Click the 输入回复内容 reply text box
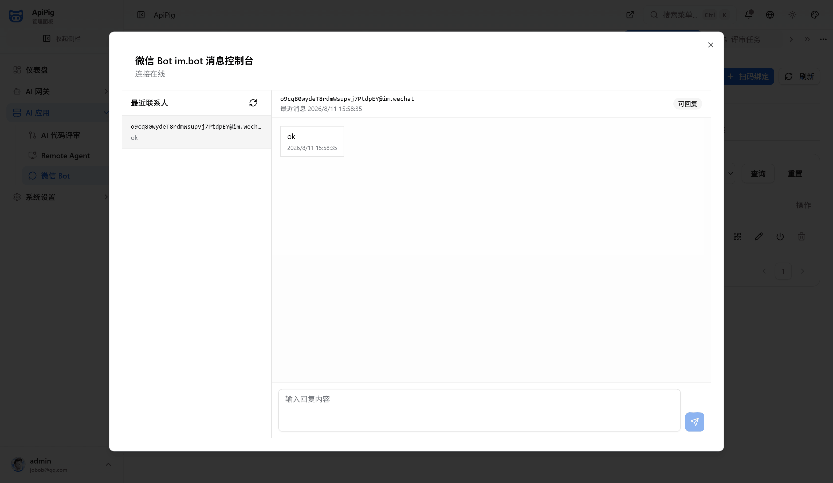833x483 pixels. coord(479,410)
